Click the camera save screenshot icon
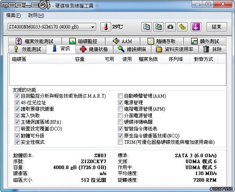 coord(170,27)
